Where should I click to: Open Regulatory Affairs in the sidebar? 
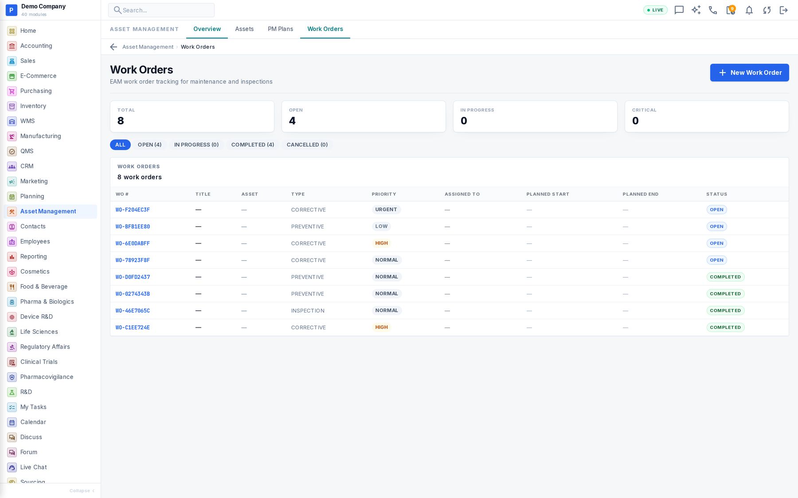(50, 347)
